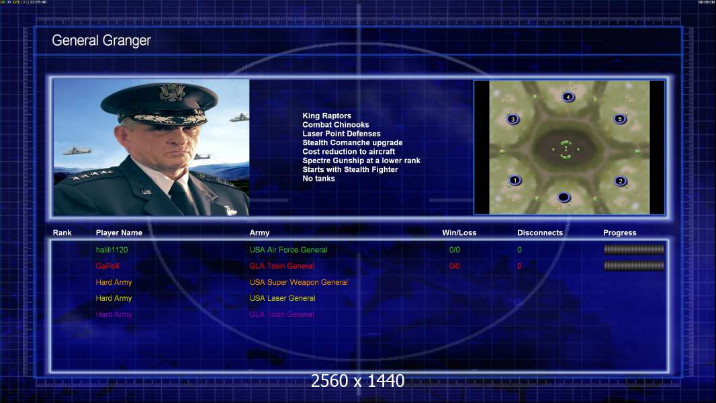This screenshot has height=403, width=716.
Task: Click the center oval area of the minimap
Action: tap(566, 149)
